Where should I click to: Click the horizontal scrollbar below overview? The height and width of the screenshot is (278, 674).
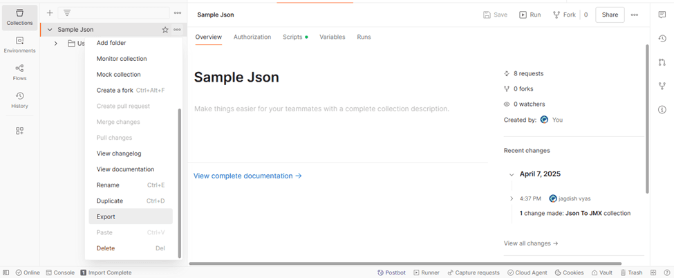[405, 263]
